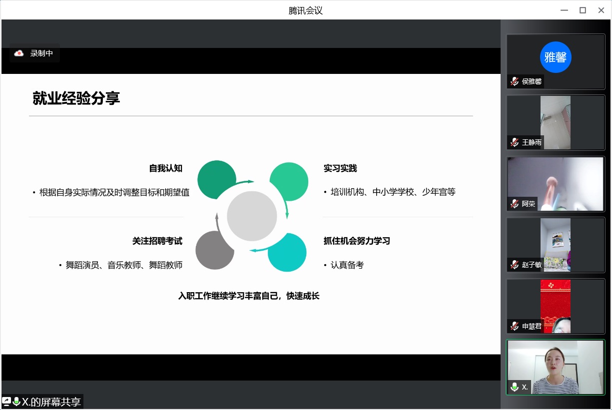Click the muted microphone icon for 侯雅馨
Viewport: 612px width, 410px height.
[x=515, y=81]
